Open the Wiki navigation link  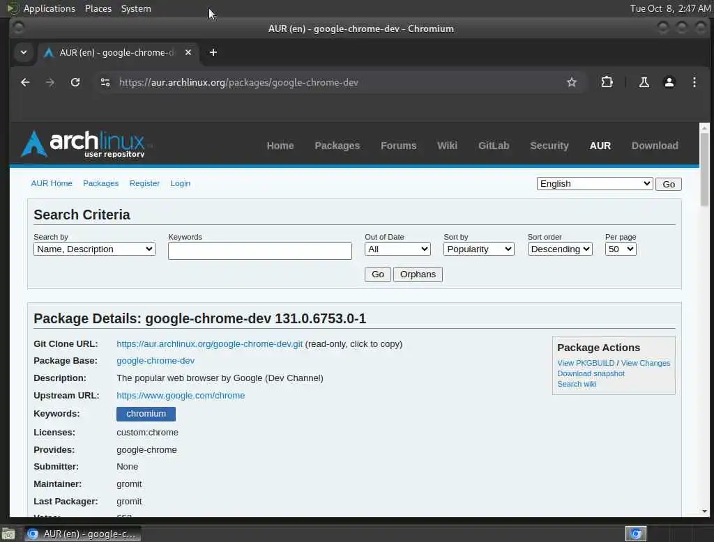click(447, 146)
